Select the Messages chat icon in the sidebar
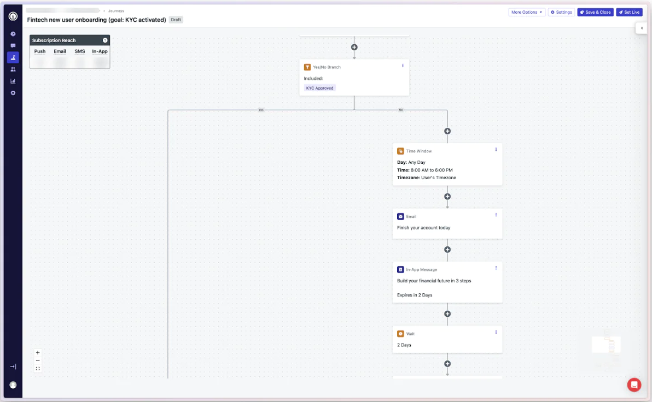 pyautogui.click(x=13, y=46)
